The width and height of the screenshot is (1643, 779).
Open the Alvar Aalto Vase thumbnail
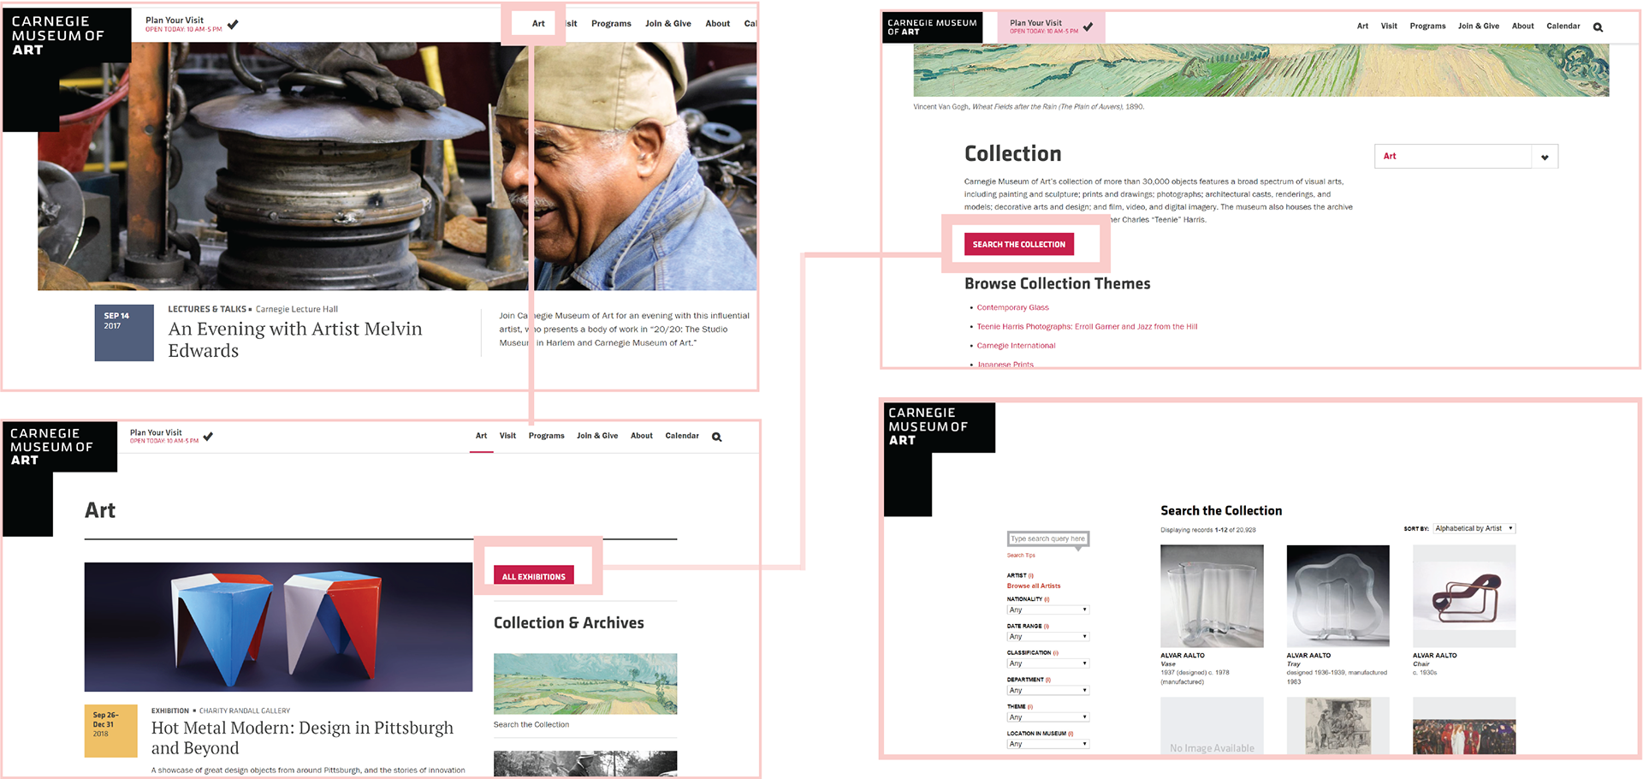click(x=1212, y=596)
